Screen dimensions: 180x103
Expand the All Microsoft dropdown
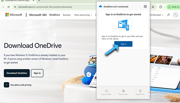click(x=156, y=15)
